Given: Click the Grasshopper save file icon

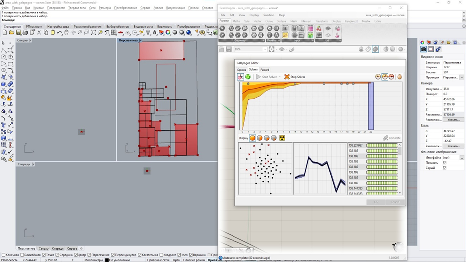Looking at the screenshot, I should point(229,49).
